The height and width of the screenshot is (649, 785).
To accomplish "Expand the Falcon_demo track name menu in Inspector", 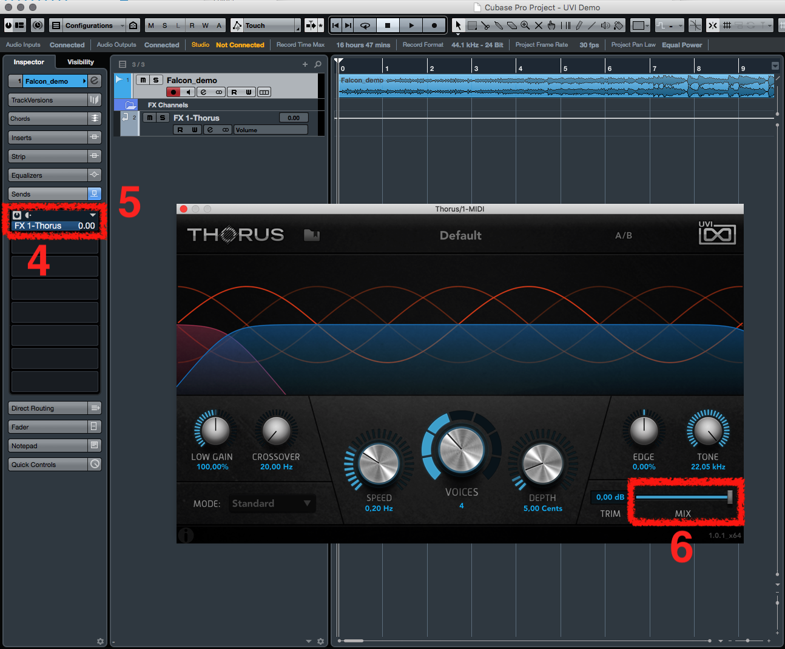I will (x=84, y=81).
